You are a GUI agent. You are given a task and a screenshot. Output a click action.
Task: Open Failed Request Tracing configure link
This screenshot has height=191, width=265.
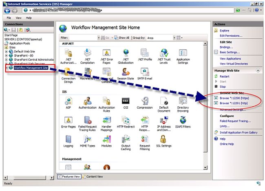pos(235,121)
